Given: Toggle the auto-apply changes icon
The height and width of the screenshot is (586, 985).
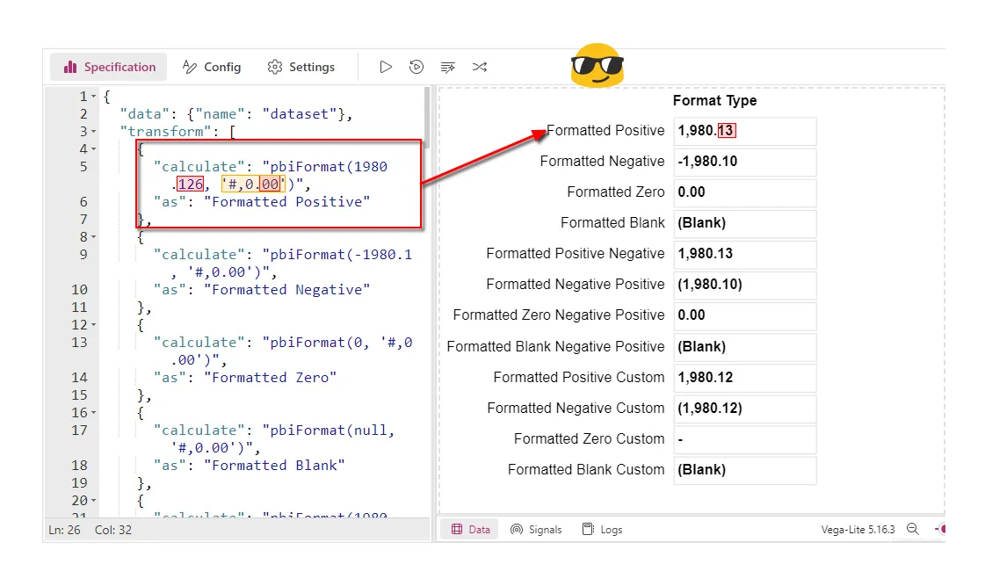Looking at the screenshot, I should [416, 67].
